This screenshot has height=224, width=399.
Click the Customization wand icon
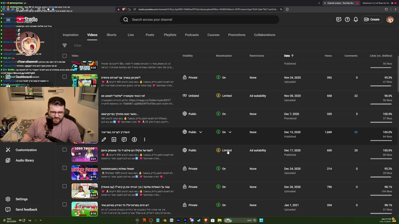pyautogui.click(x=8, y=150)
